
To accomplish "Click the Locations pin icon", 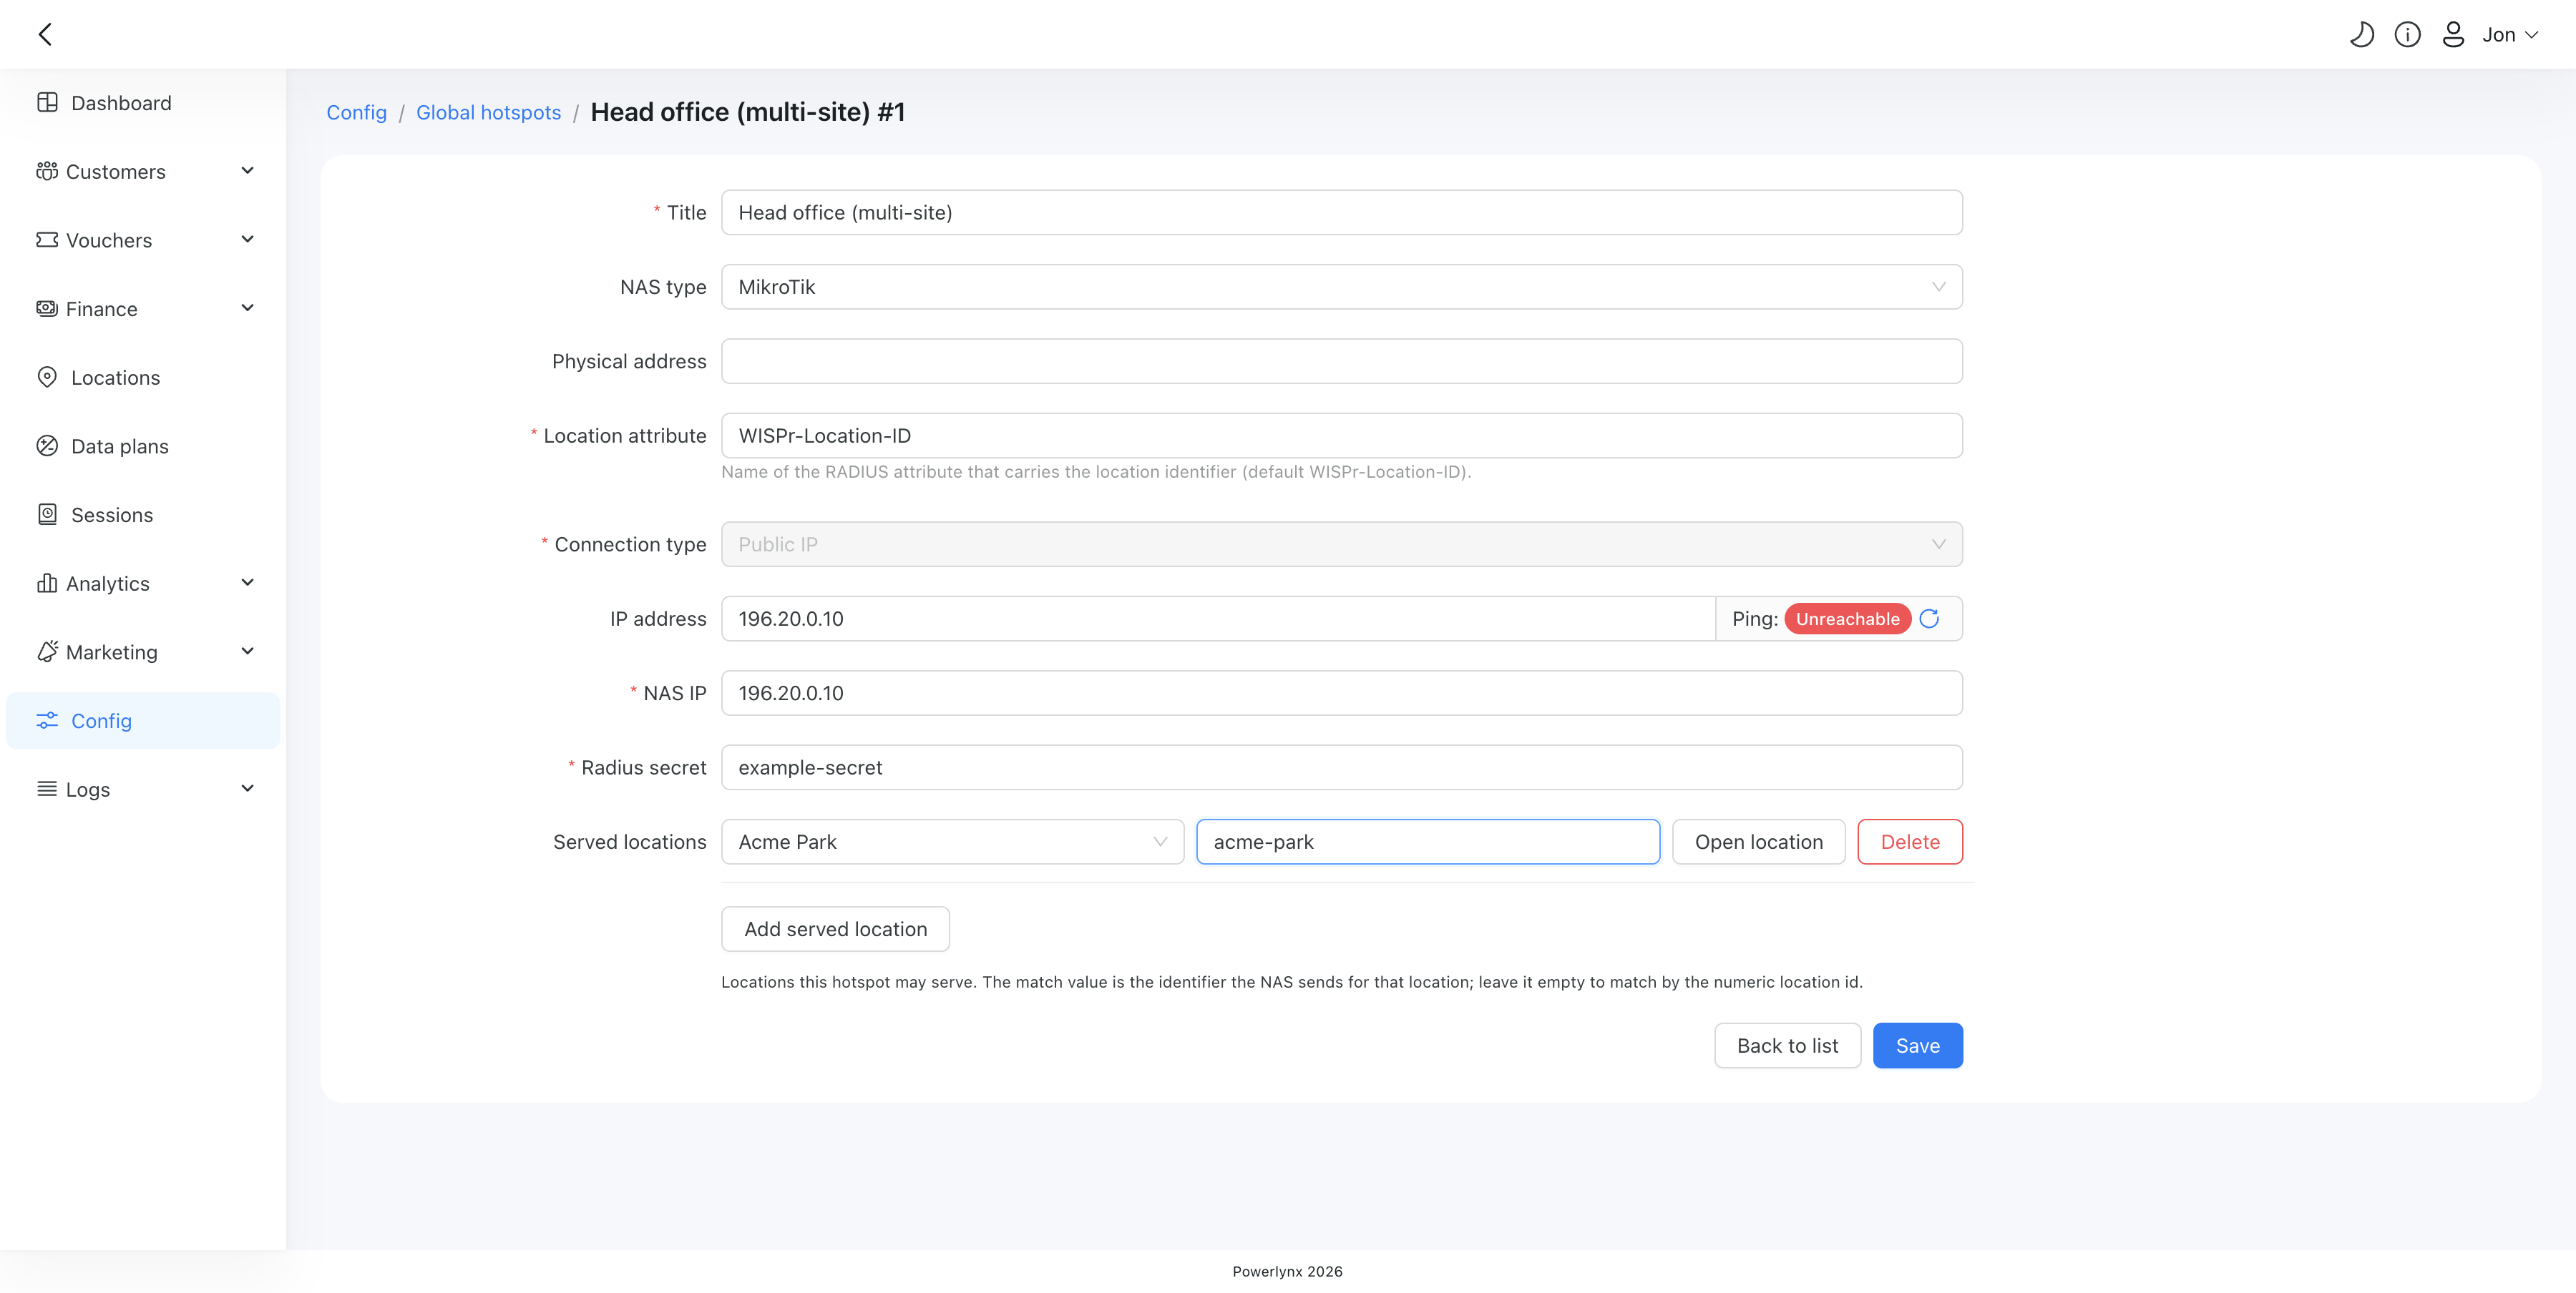I will pyautogui.click(x=47, y=378).
